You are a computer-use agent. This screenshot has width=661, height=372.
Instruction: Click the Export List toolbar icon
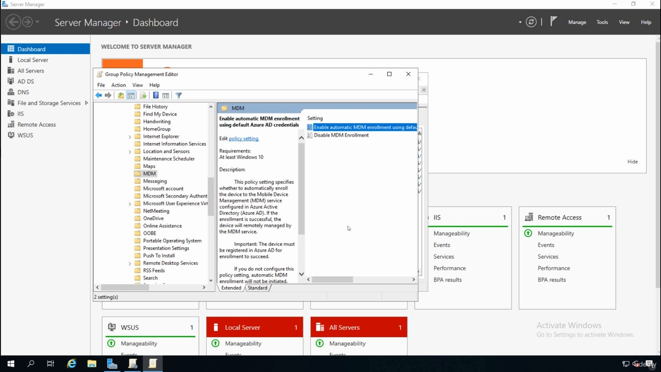[x=143, y=95]
